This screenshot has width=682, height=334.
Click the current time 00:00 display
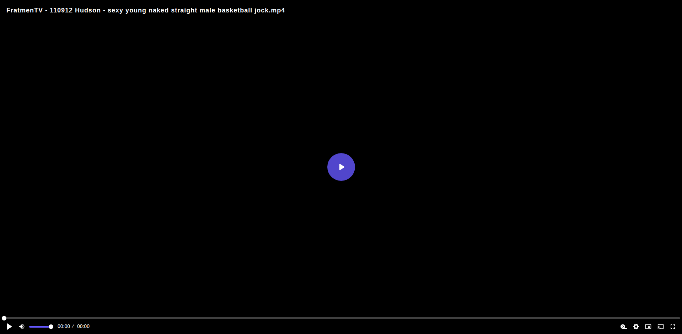point(64,326)
